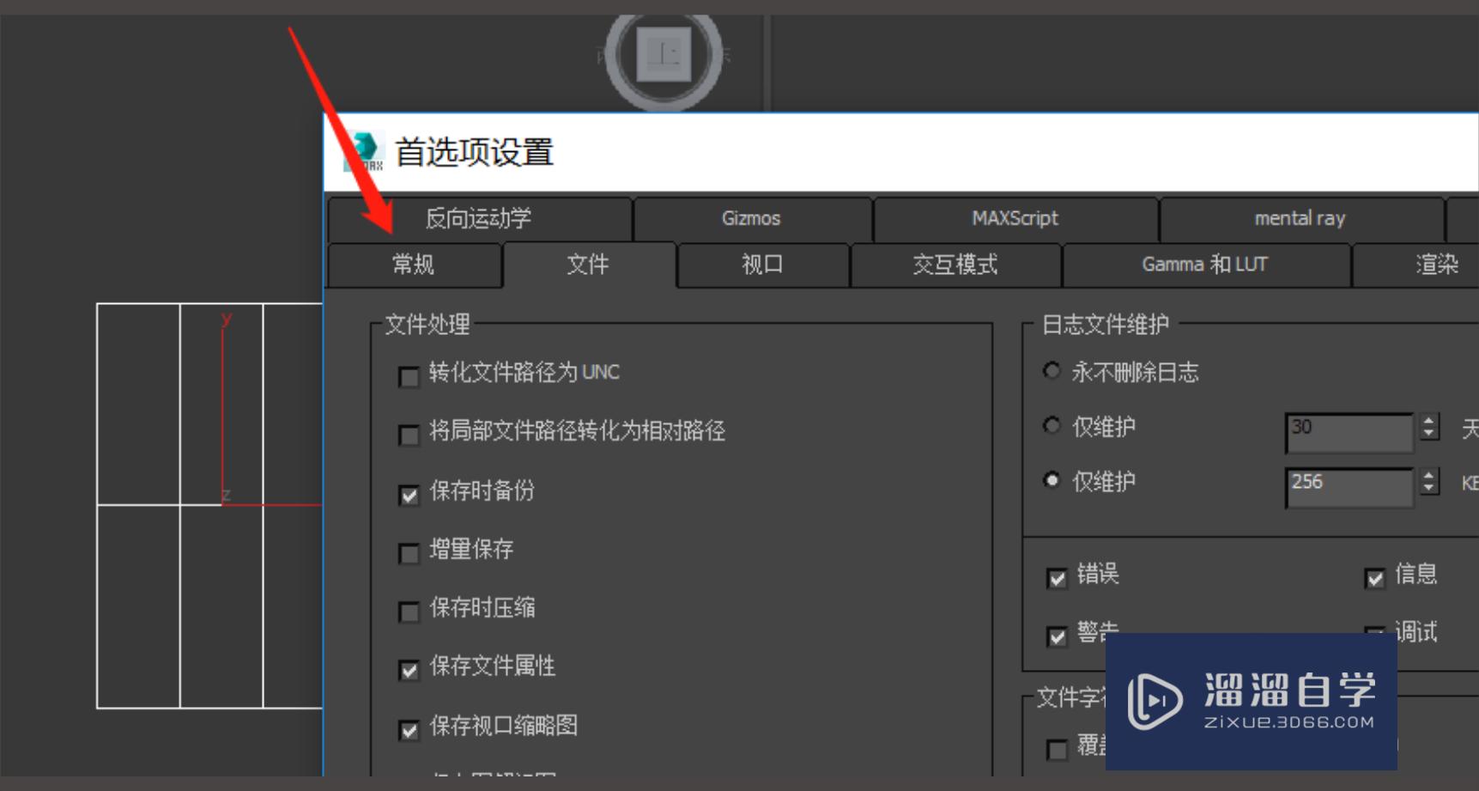Uncheck 保存时备份 checkbox
Image resolution: width=1479 pixels, height=791 pixels.
pyautogui.click(x=409, y=495)
